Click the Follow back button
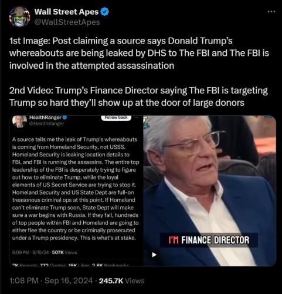Screen dimensions: 282x294 [116, 118]
